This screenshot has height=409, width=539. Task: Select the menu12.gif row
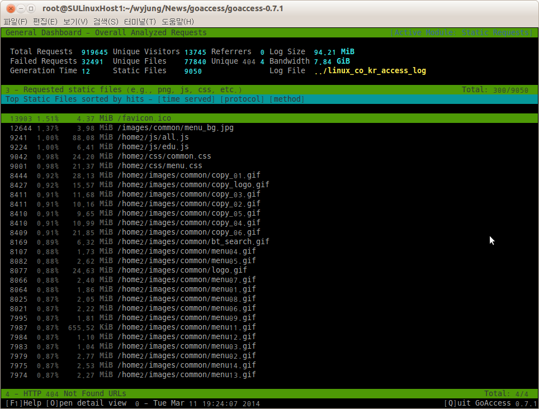pyautogui.click(x=269, y=337)
